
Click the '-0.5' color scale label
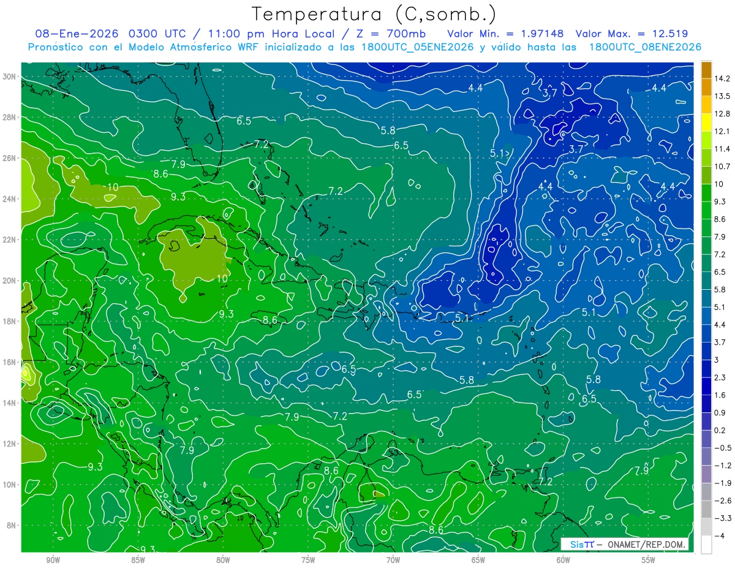coord(722,448)
